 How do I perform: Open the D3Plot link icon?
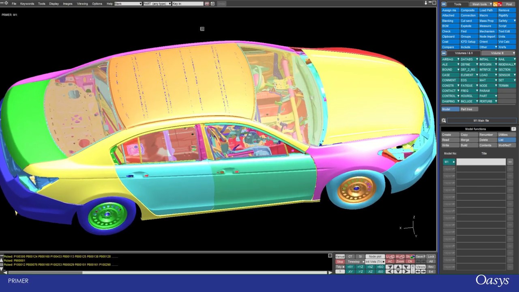coord(495,4)
